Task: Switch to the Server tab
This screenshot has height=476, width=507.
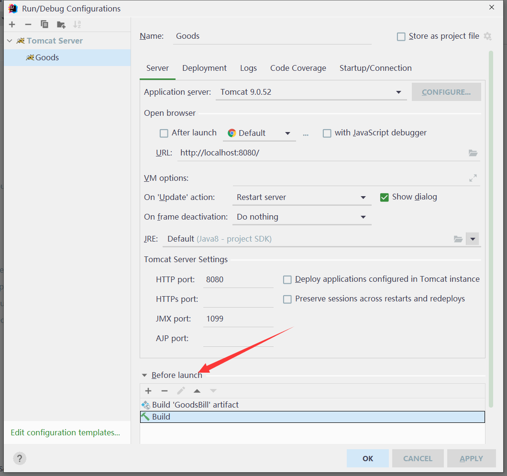Action: click(157, 68)
